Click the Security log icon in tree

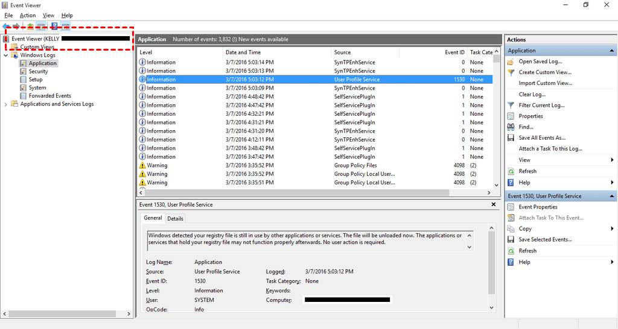[x=24, y=71]
